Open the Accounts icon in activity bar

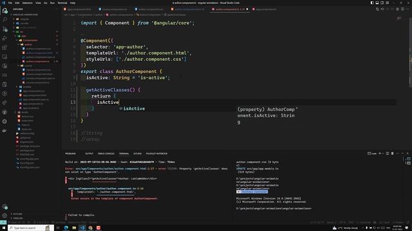[x=5, y=207]
